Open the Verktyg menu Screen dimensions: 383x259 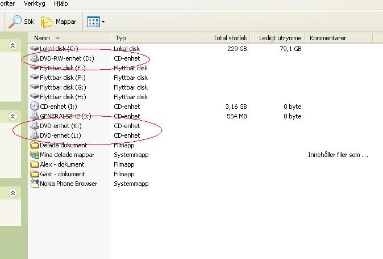pyautogui.click(x=35, y=3)
